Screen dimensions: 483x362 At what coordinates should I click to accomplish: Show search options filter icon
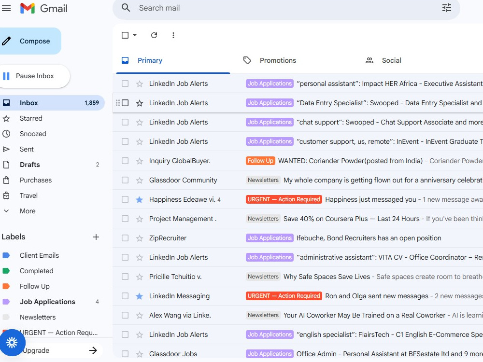(447, 8)
